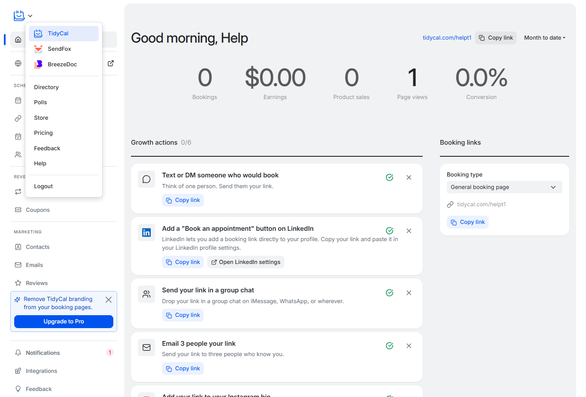Open Reviews in the sidebar
Viewport: 586px width, 397px height.
point(64,283)
